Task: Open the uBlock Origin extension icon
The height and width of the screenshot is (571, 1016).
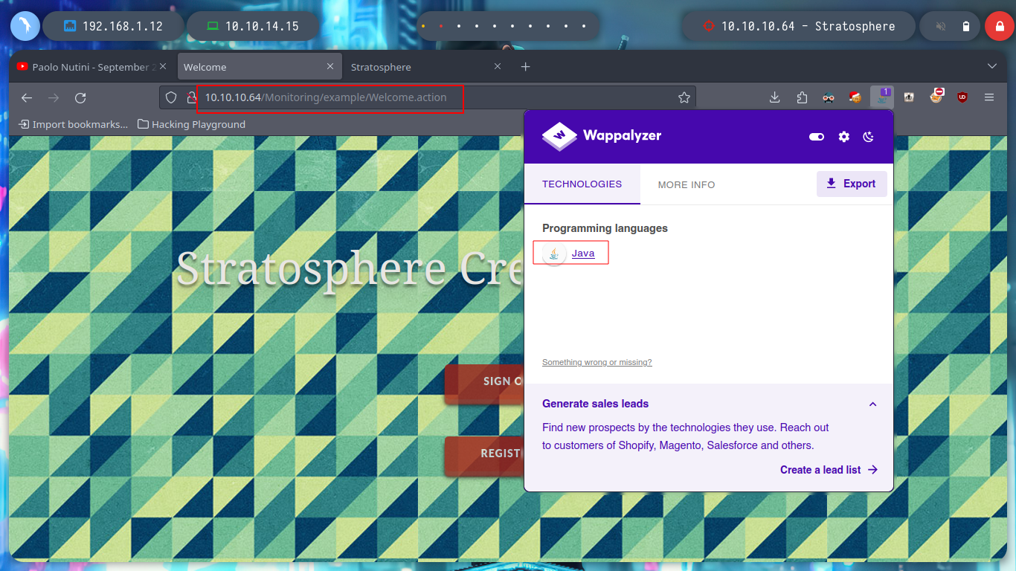Action: tap(962, 97)
